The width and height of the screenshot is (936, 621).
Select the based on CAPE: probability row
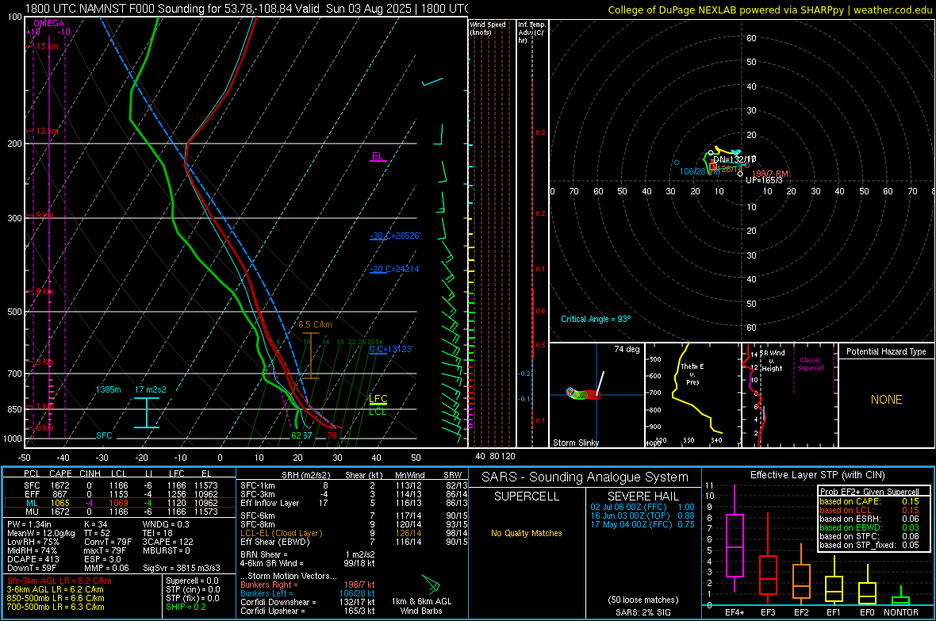[x=869, y=501]
